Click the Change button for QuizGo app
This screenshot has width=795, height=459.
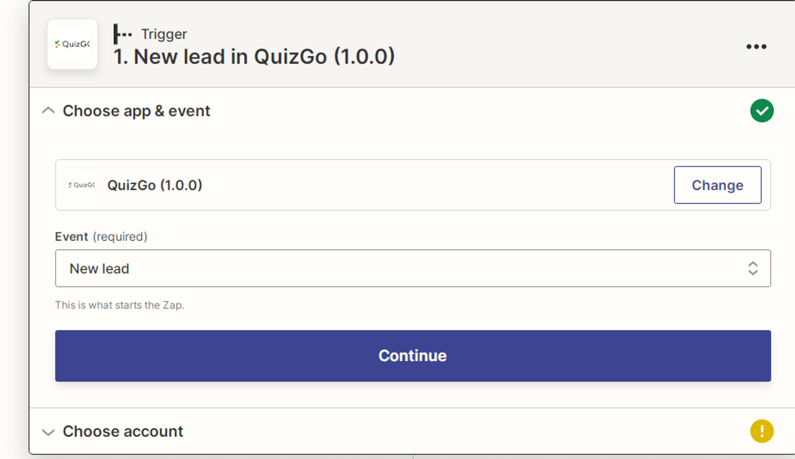717,185
